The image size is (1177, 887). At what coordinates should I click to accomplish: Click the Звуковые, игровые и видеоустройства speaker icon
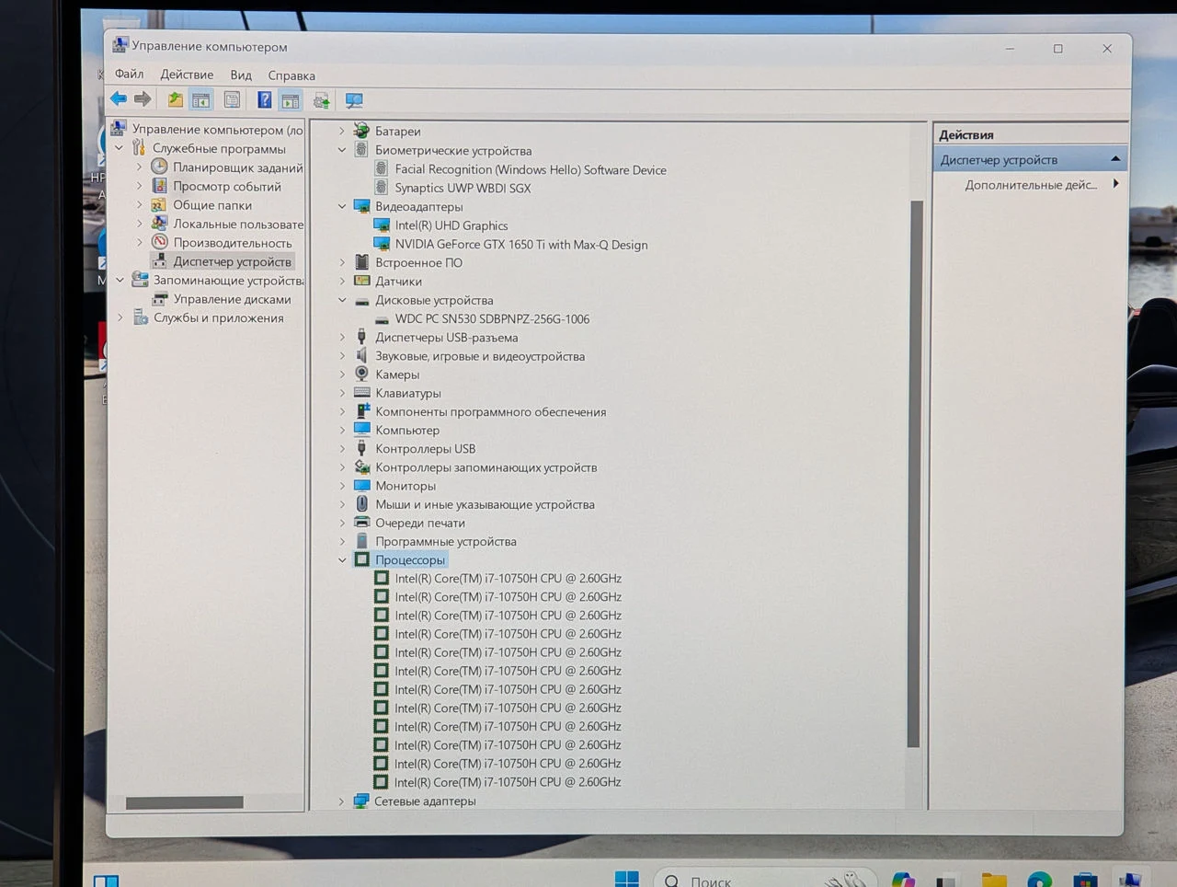click(361, 356)
